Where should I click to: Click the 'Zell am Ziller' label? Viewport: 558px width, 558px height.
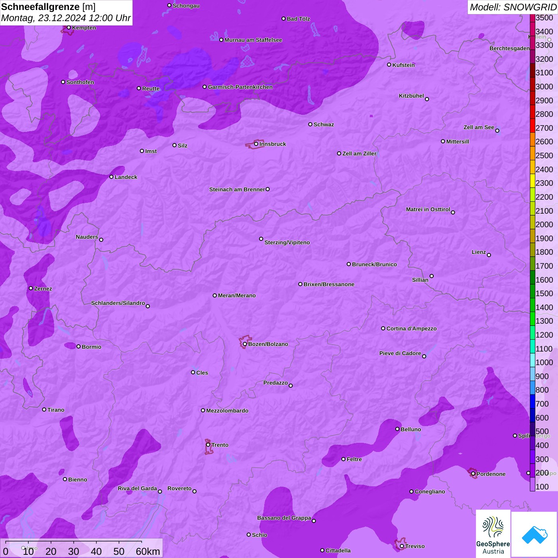coord(360,153)
